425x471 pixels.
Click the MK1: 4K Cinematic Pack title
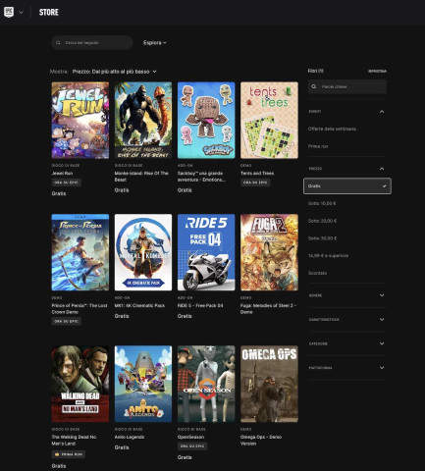tap(139, 305)
